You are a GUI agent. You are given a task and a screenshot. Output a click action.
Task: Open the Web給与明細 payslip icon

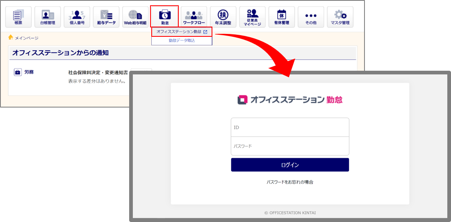pyautogui.click(x=135, y=17)
